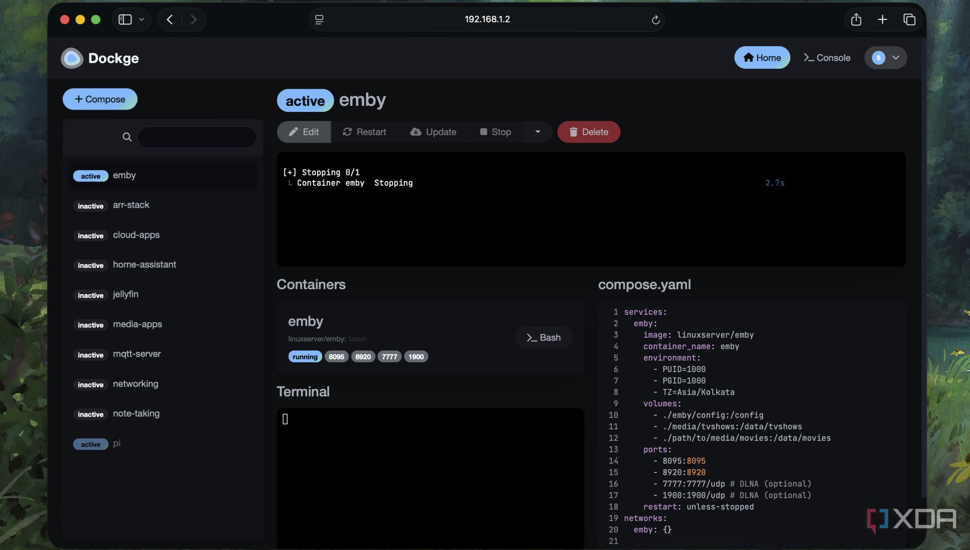Open a new tab with plus icon
970x550 pixels.
882,19
